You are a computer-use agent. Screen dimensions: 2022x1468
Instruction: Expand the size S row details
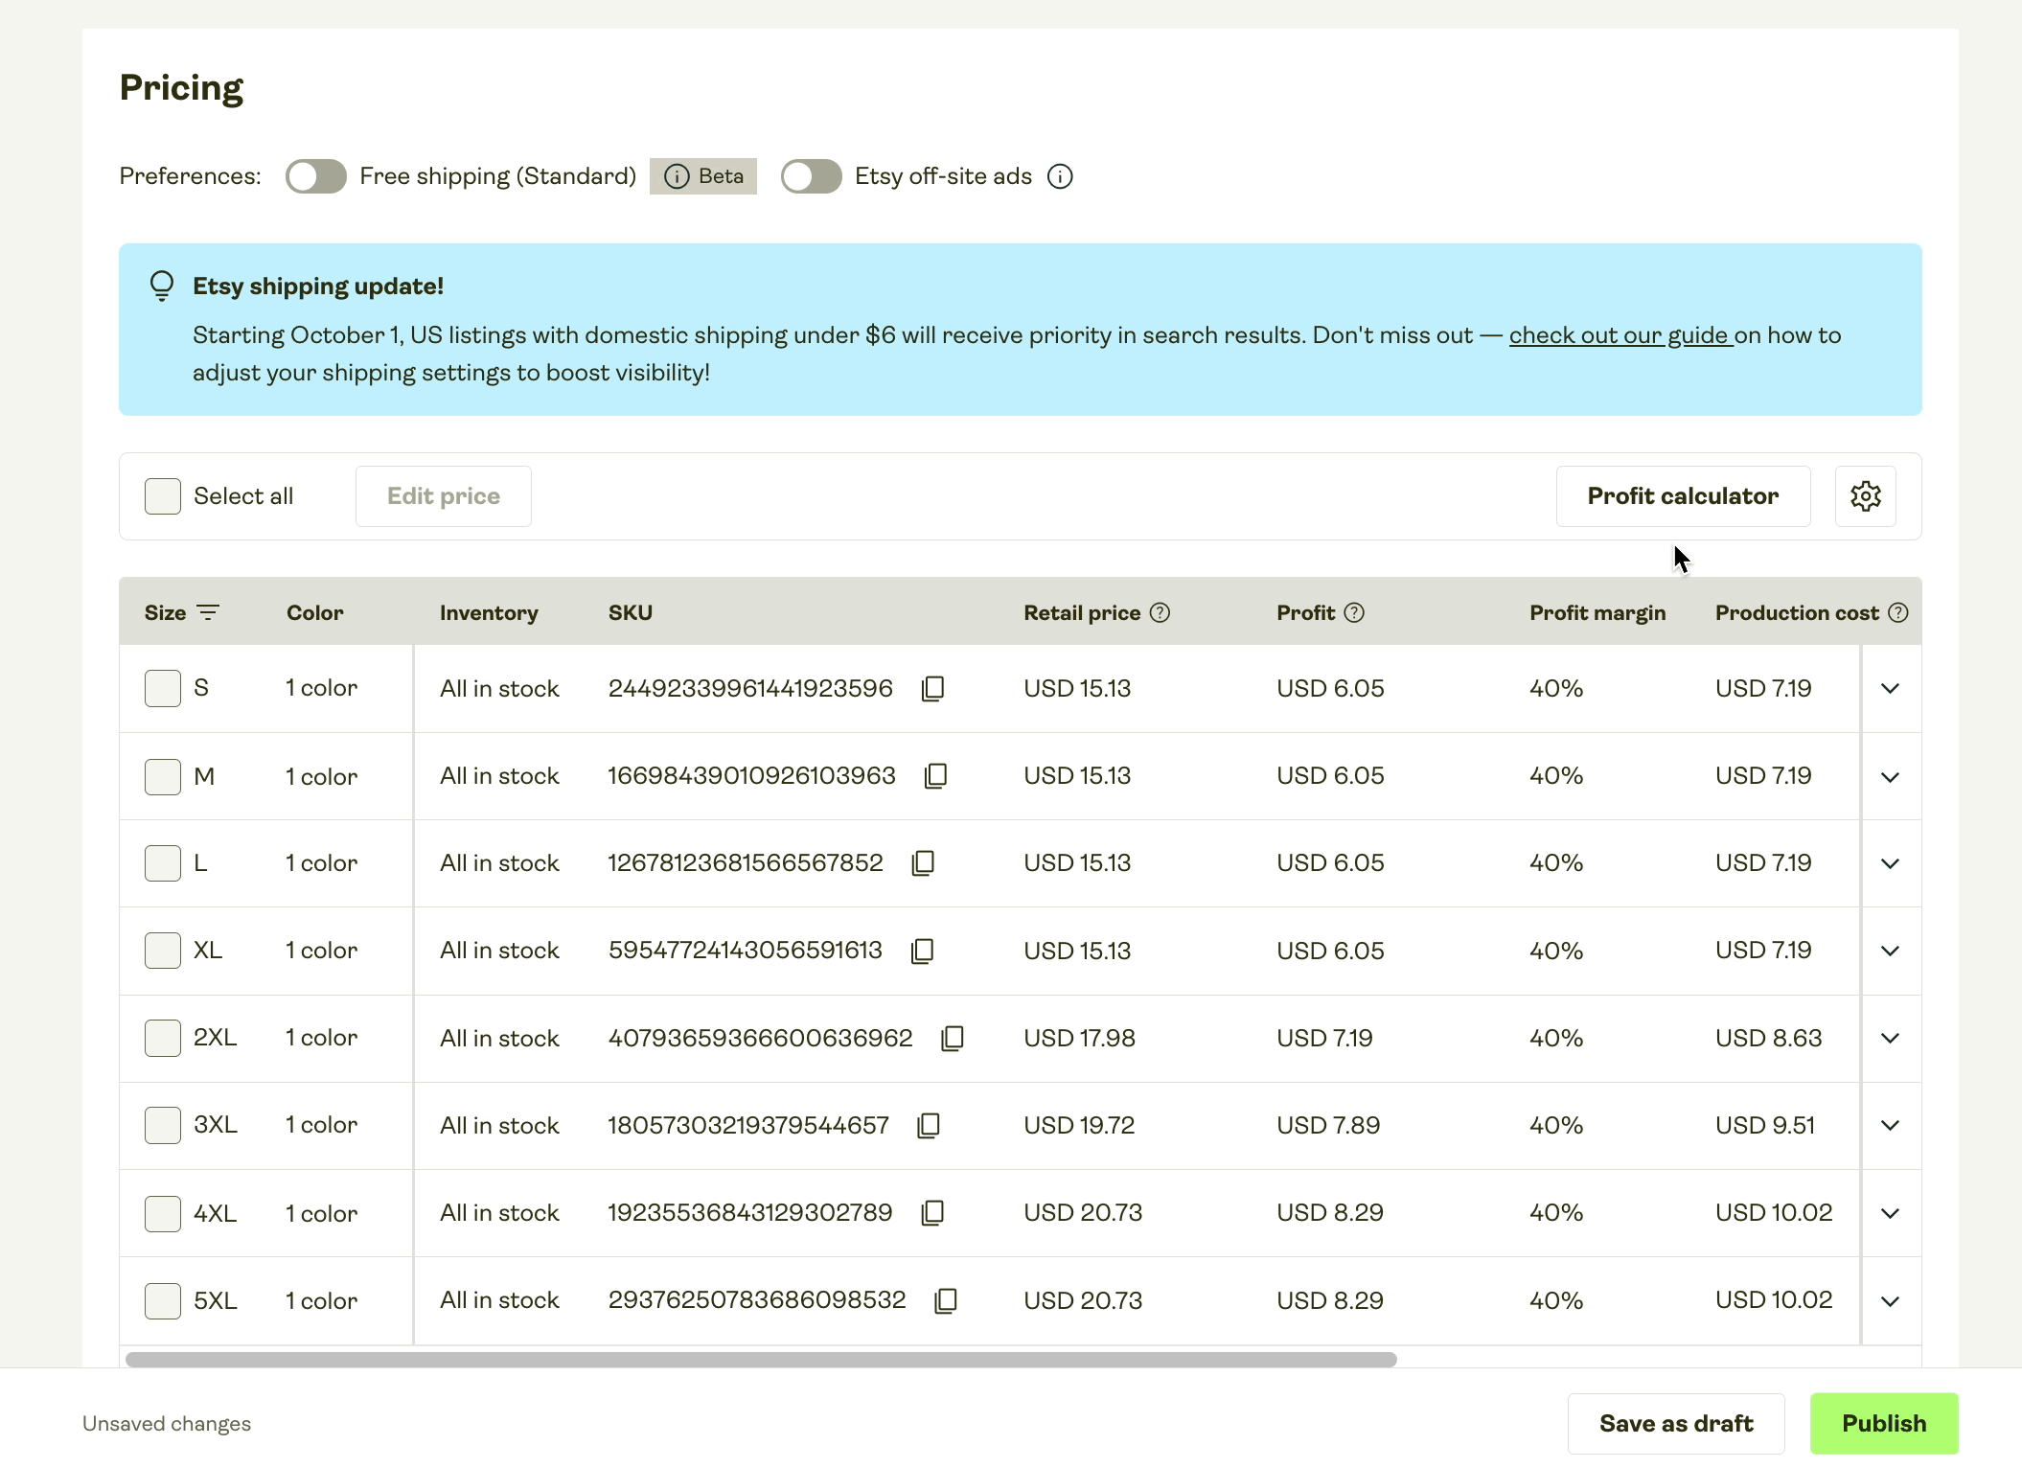[x=1890, y=688]
